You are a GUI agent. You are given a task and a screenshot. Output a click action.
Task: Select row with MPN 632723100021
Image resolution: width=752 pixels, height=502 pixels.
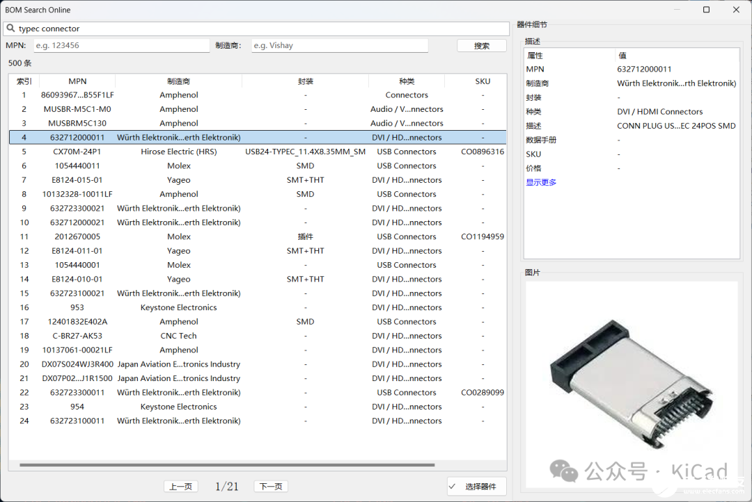coord(258,293)
